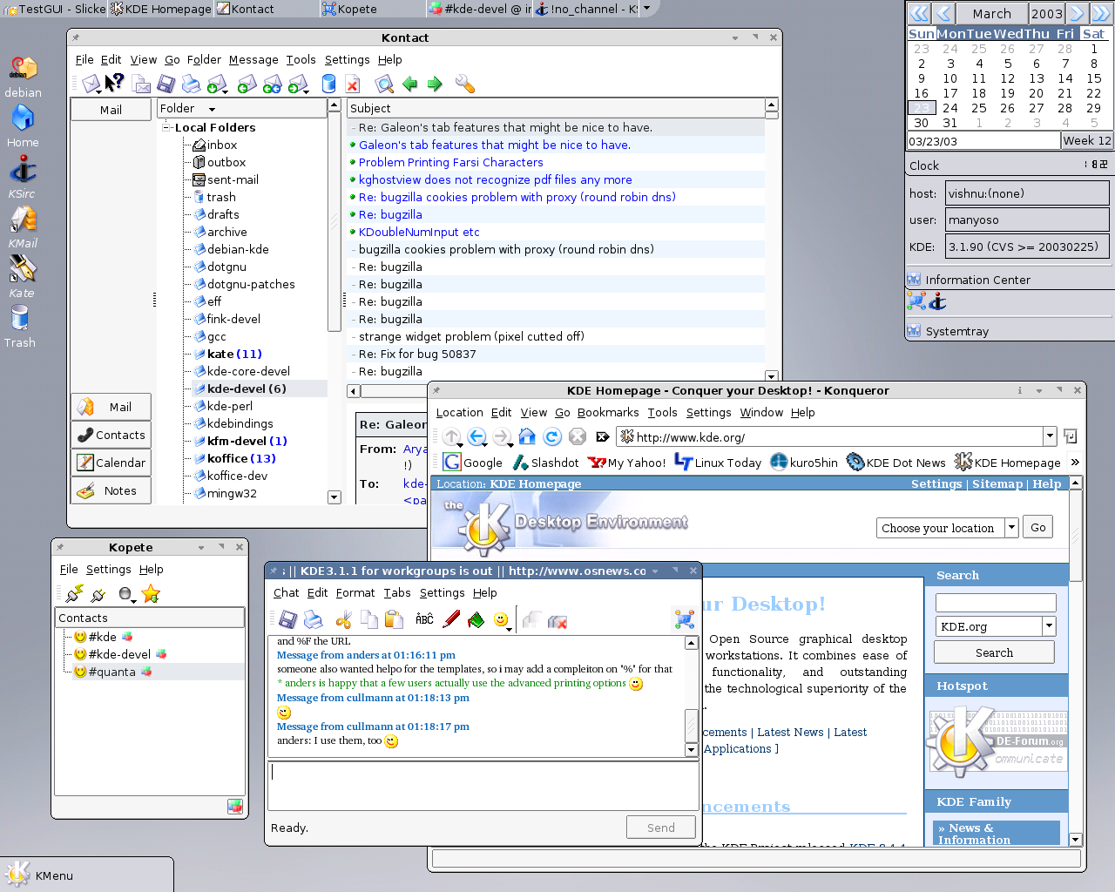Click the red pencil text color icon
Viewport: 1115px width, 892px height.
(x=451, y=619)
